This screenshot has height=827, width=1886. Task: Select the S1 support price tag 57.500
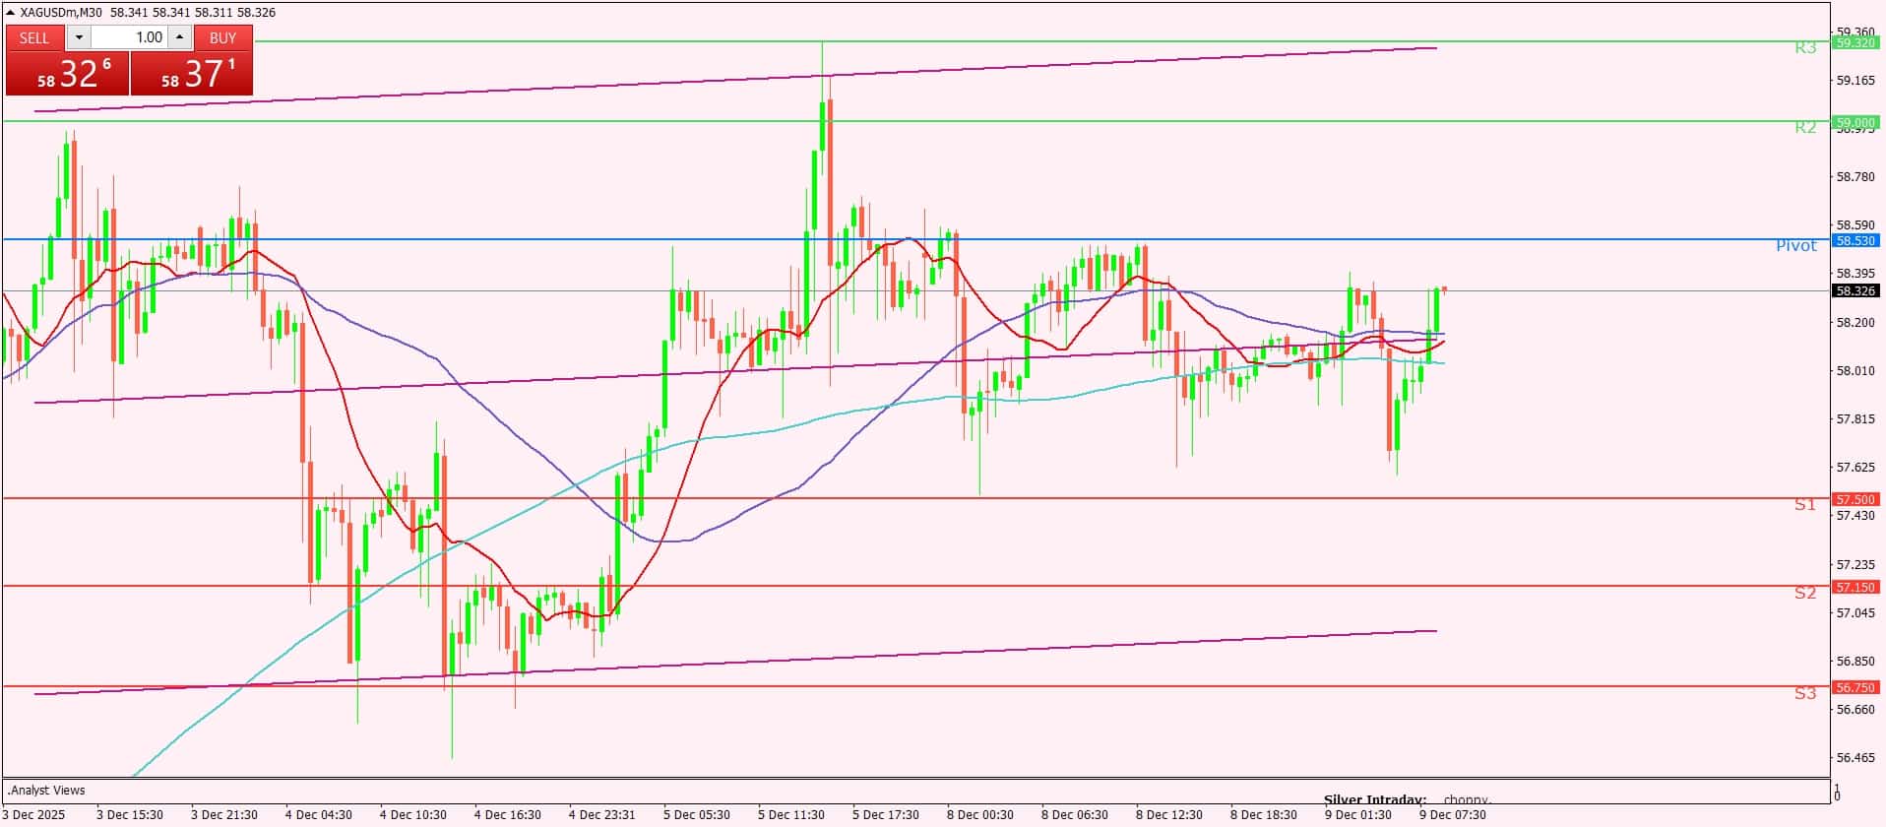1855,499
